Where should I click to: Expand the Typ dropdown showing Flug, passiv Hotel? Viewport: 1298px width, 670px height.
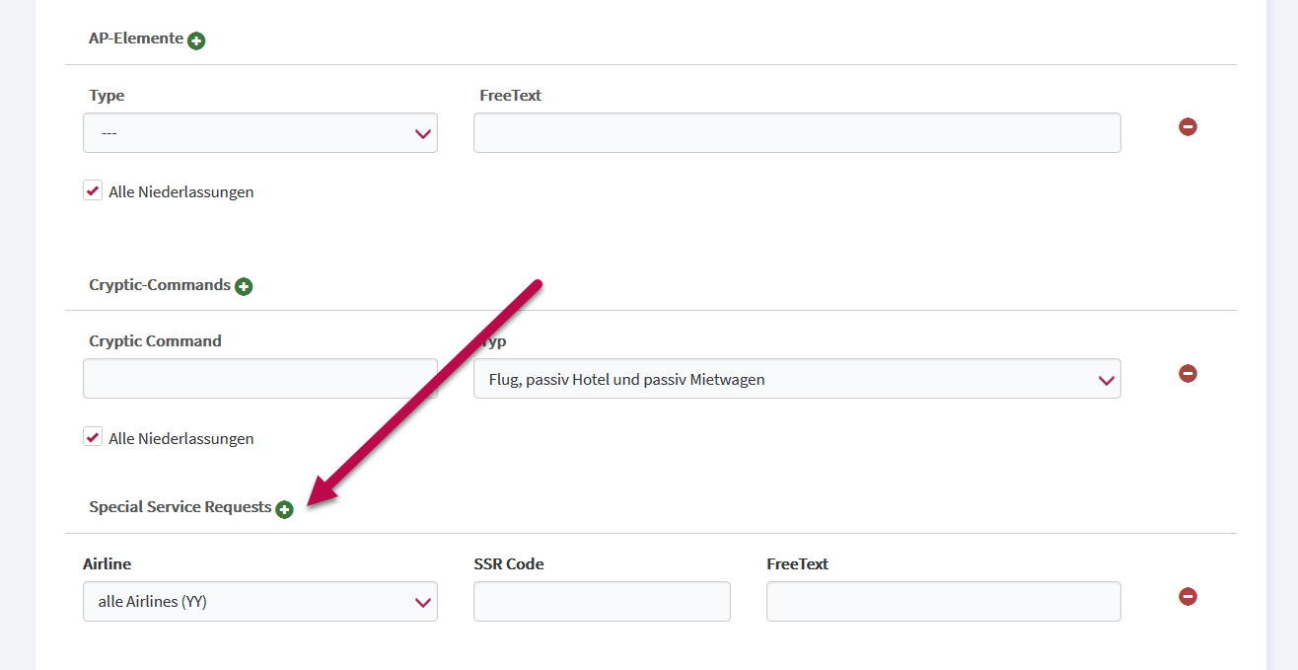[797, 378]
